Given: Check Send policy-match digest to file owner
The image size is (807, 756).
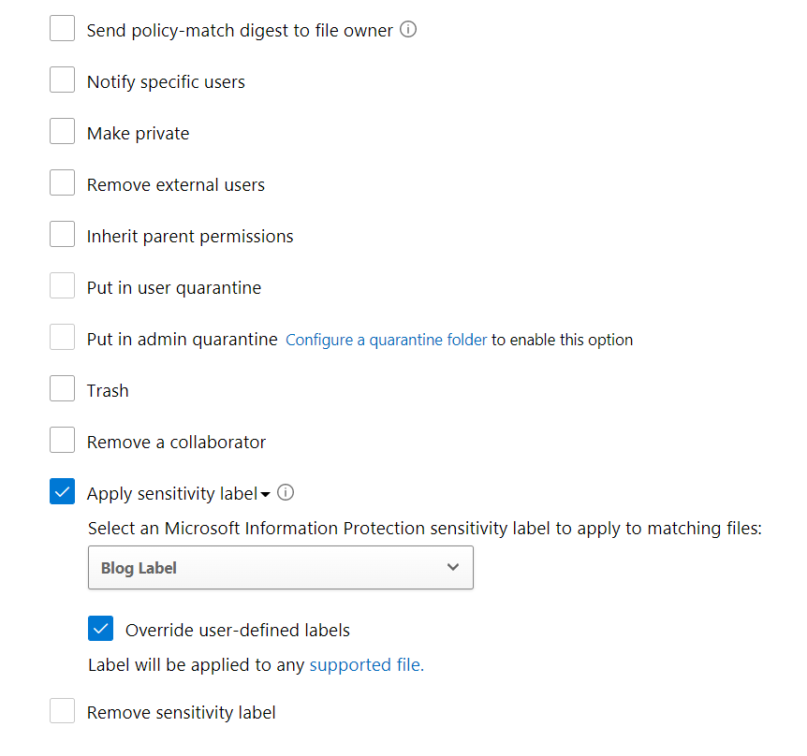Looking at the screenshot, I should tap(62, 29).
